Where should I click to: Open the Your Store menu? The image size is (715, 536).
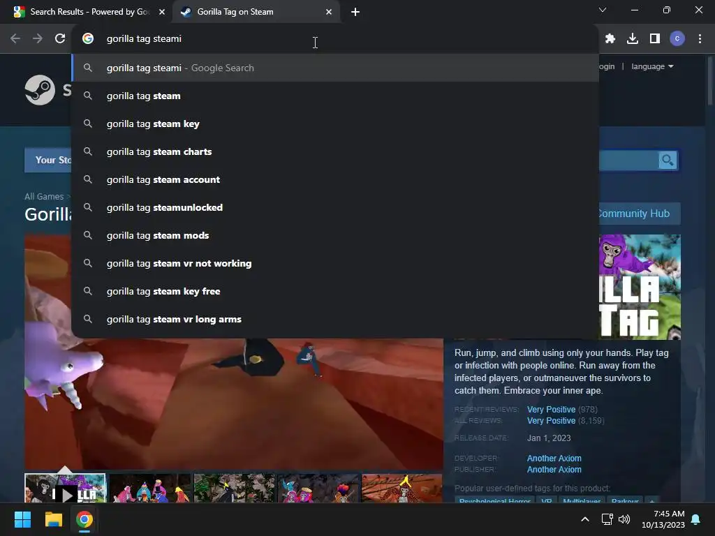point(48,160)
